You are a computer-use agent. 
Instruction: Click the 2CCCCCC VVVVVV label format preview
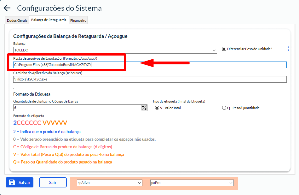[40, 123]
